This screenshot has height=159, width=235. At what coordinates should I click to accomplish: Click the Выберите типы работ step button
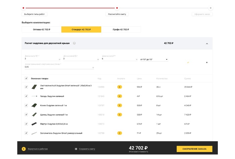35,14
